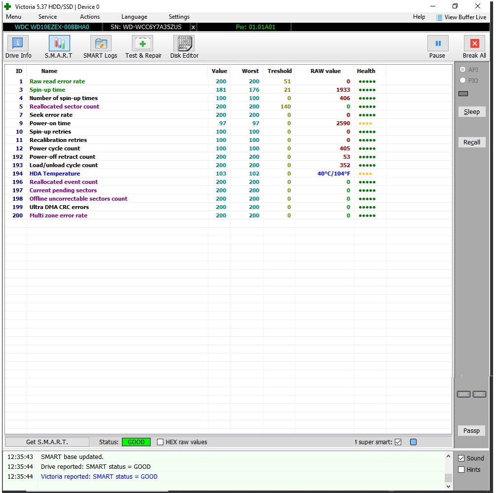The image size is (499, 493).
Task: Select the S.M.A.R.T toolbar icon
Action: [x=60, y=43]
